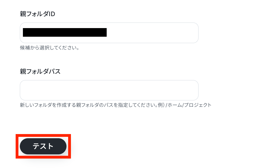Run the test with the dark テスト pill button

(x=43, y=146)
